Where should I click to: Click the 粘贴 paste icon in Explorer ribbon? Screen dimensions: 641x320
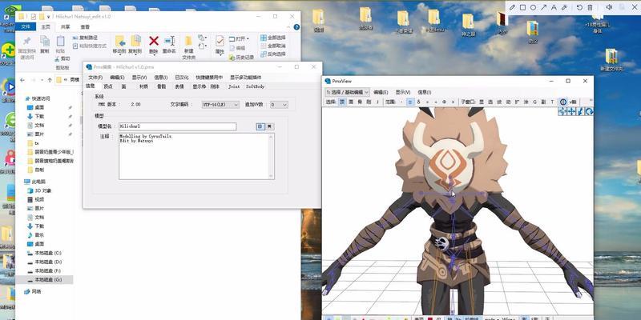(x=61, y=41)
